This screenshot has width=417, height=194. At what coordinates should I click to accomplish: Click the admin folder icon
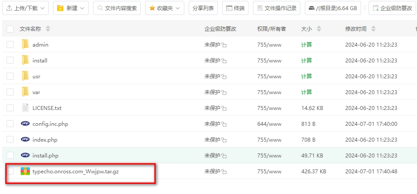tap(25, 44)
